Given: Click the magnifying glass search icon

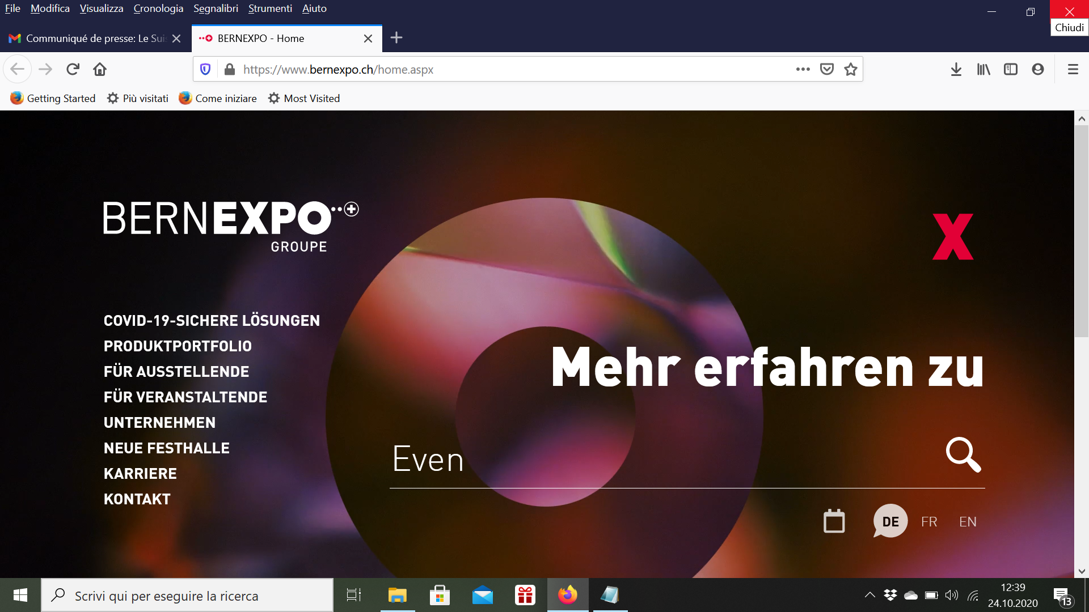Looking at the screenshot, I should (x=964, y=454).
